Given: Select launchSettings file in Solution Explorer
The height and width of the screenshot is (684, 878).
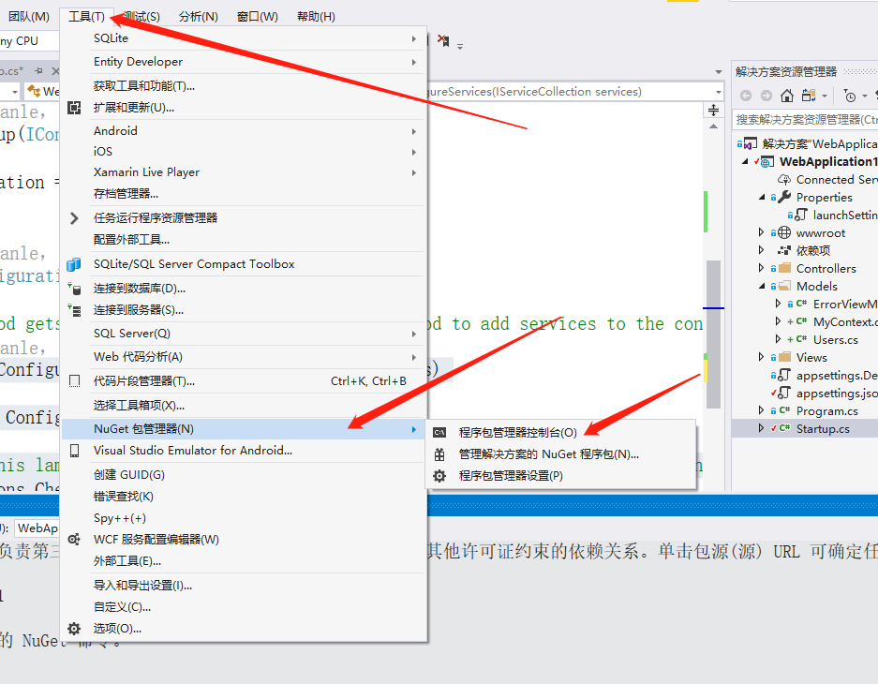Looking at the screenshot, I should (x=845, y=215).
